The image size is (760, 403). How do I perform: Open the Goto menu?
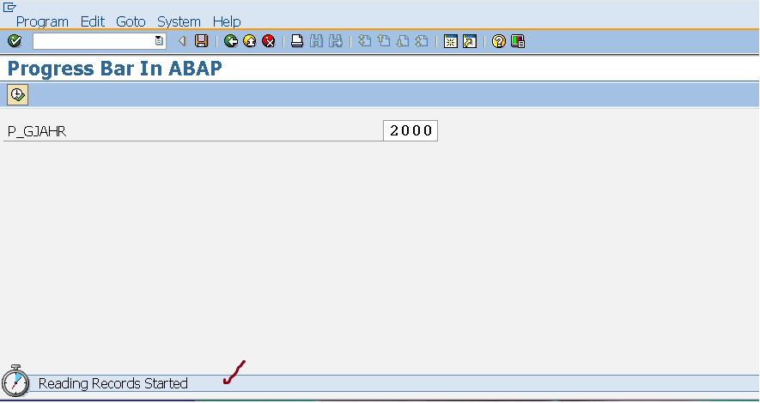click(x=131, y=21)
